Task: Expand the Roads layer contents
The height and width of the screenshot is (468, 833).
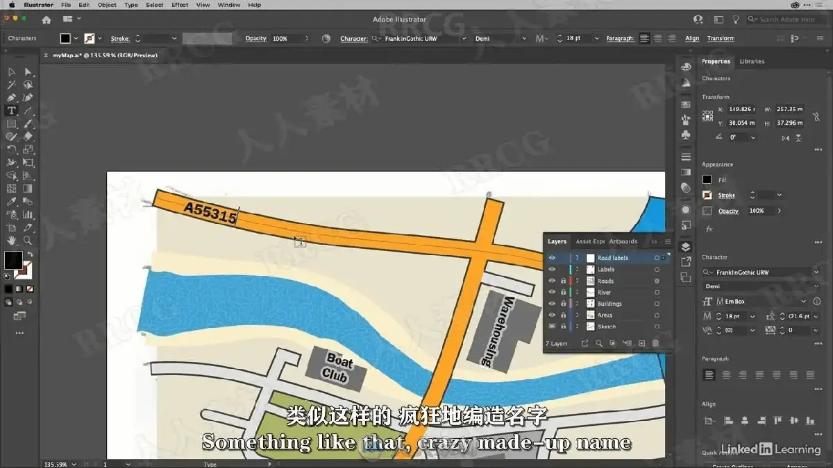Action: click(x=577, y=281)
